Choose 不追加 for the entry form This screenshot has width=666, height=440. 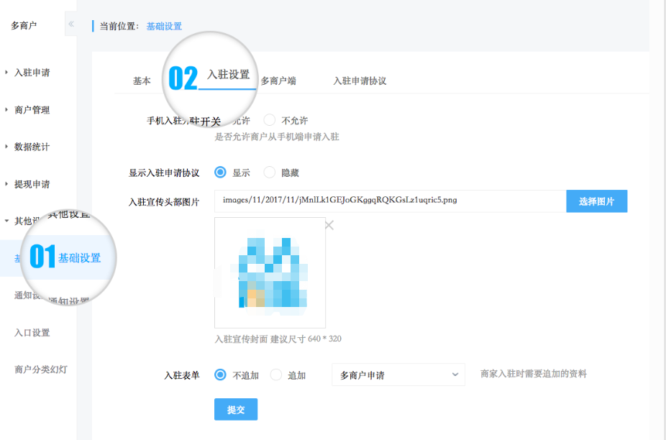(x=220, y=375)
